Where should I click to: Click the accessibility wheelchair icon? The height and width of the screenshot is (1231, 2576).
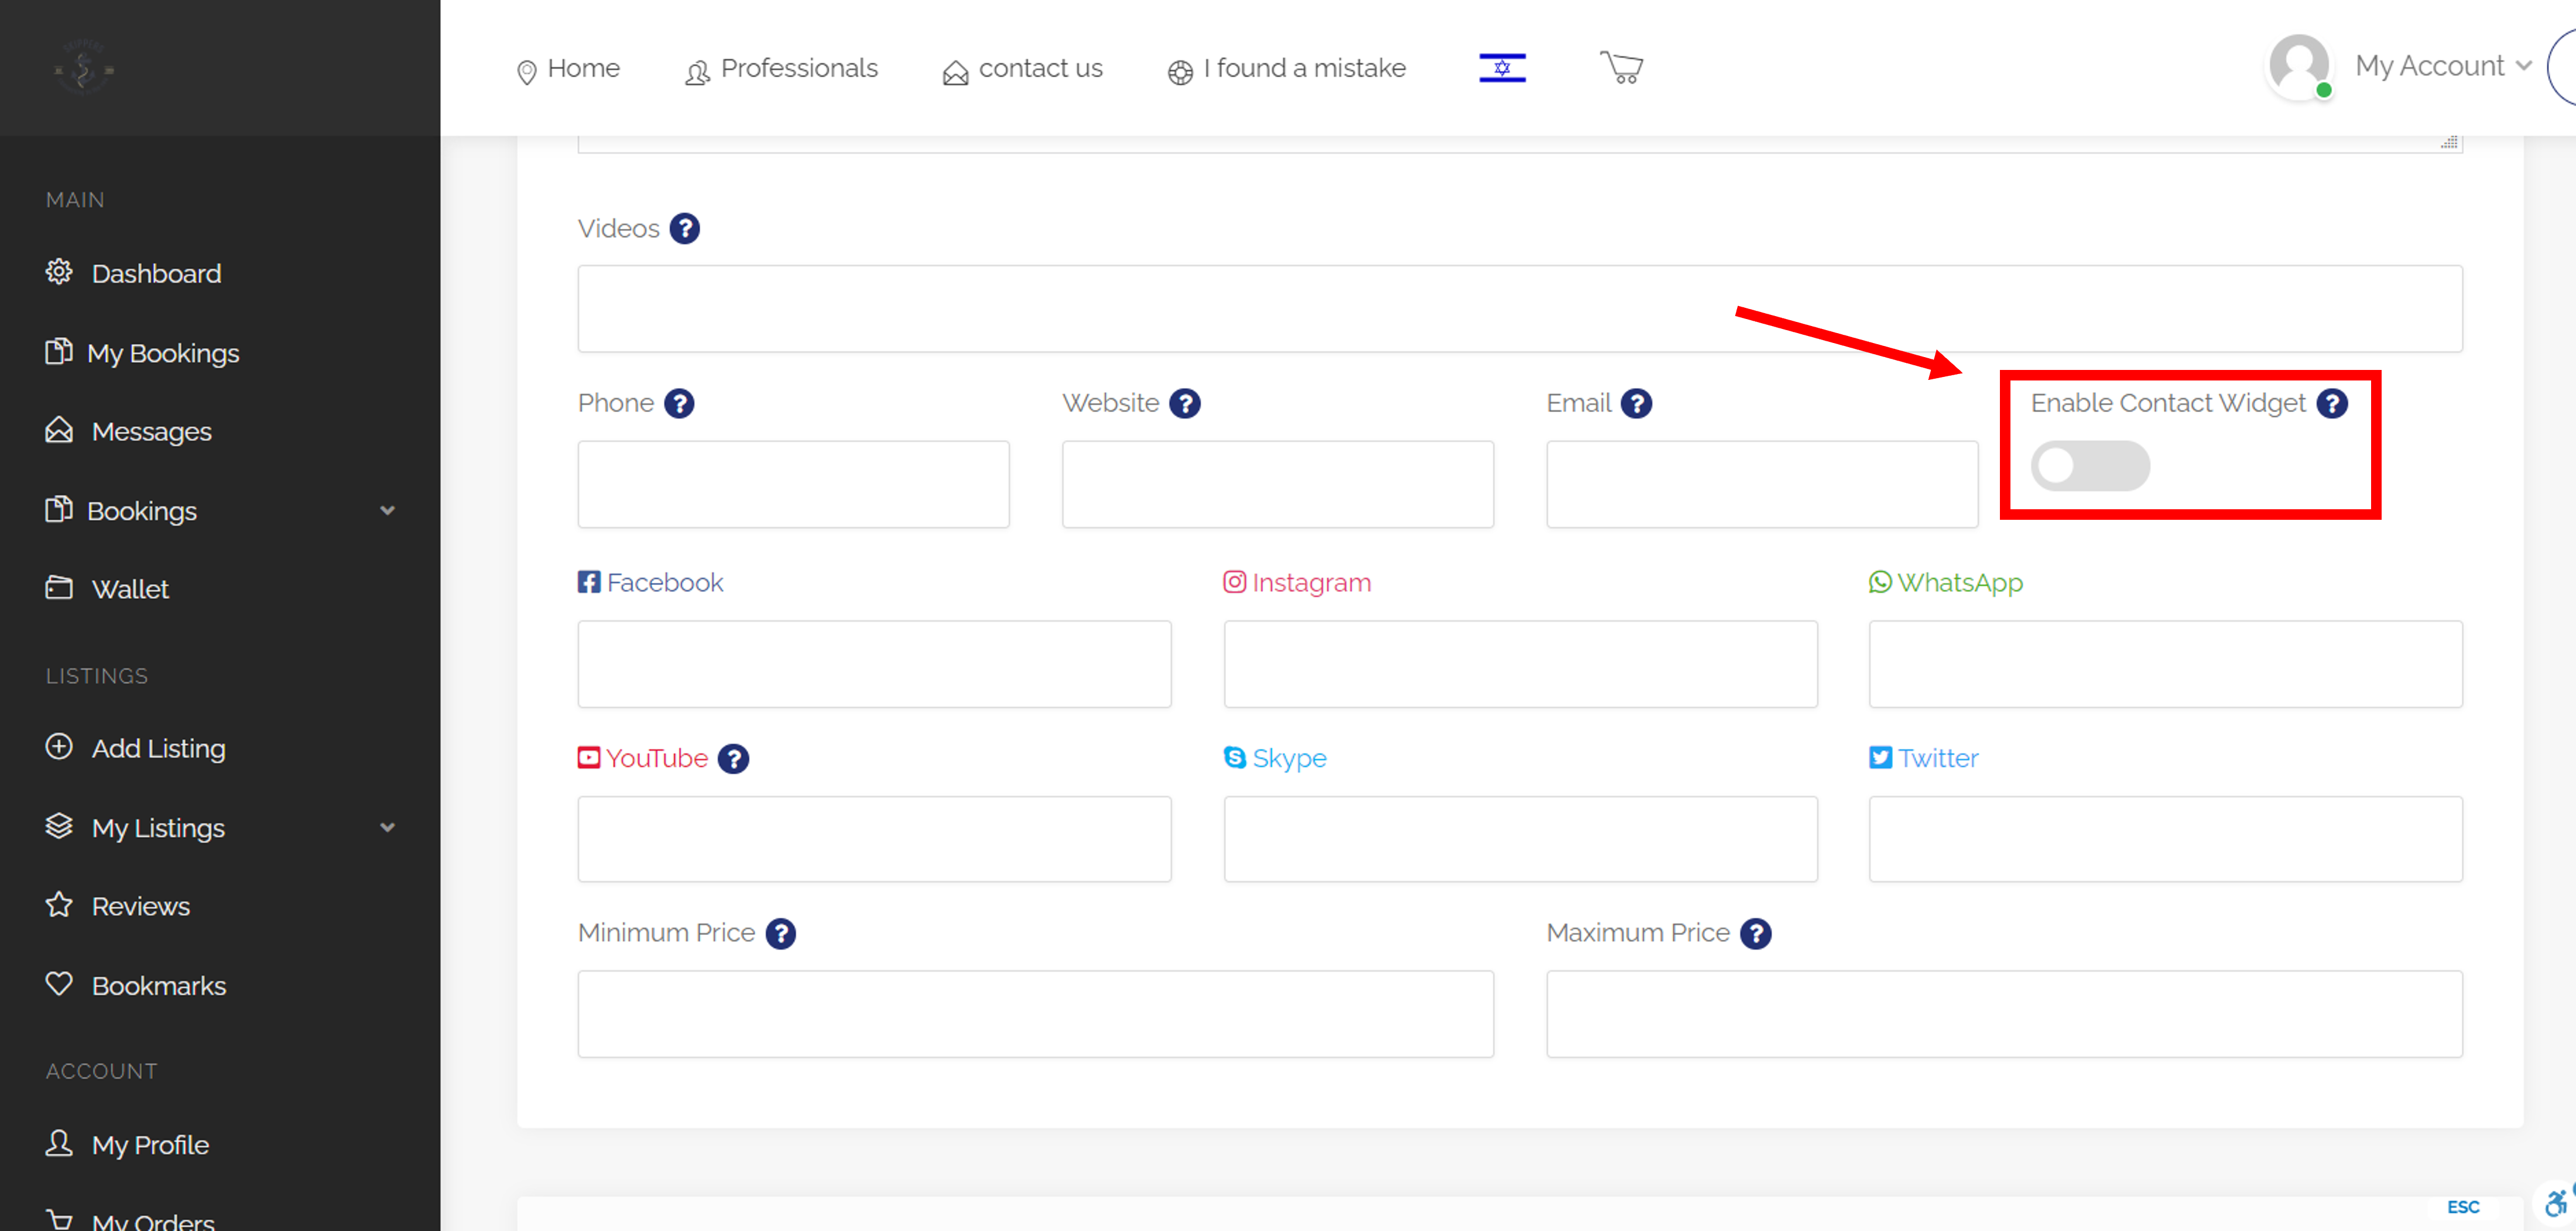coord(2555,1203)
